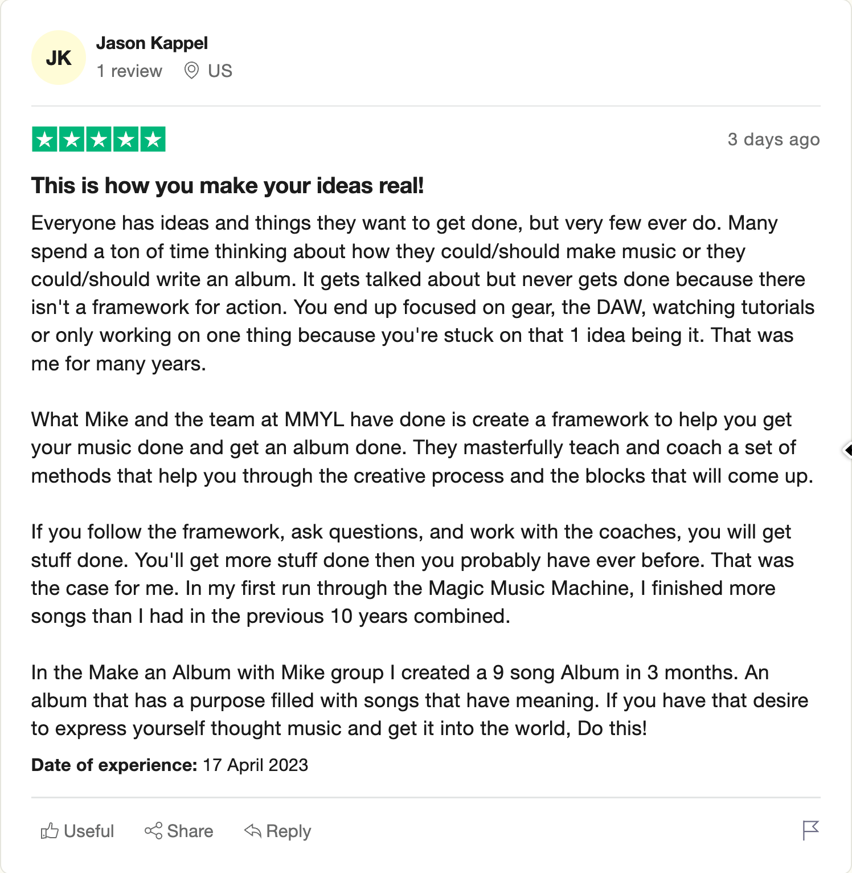Click the third green rating star

pyautogui.click(x=99, y=140)
